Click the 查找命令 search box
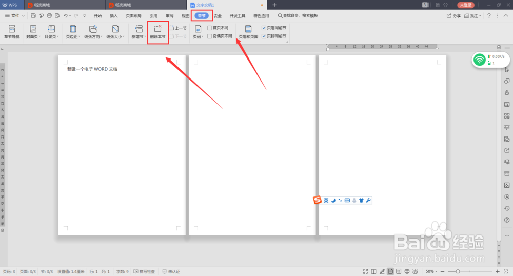The height and width of the screenshot is (276, 513). 298,16
